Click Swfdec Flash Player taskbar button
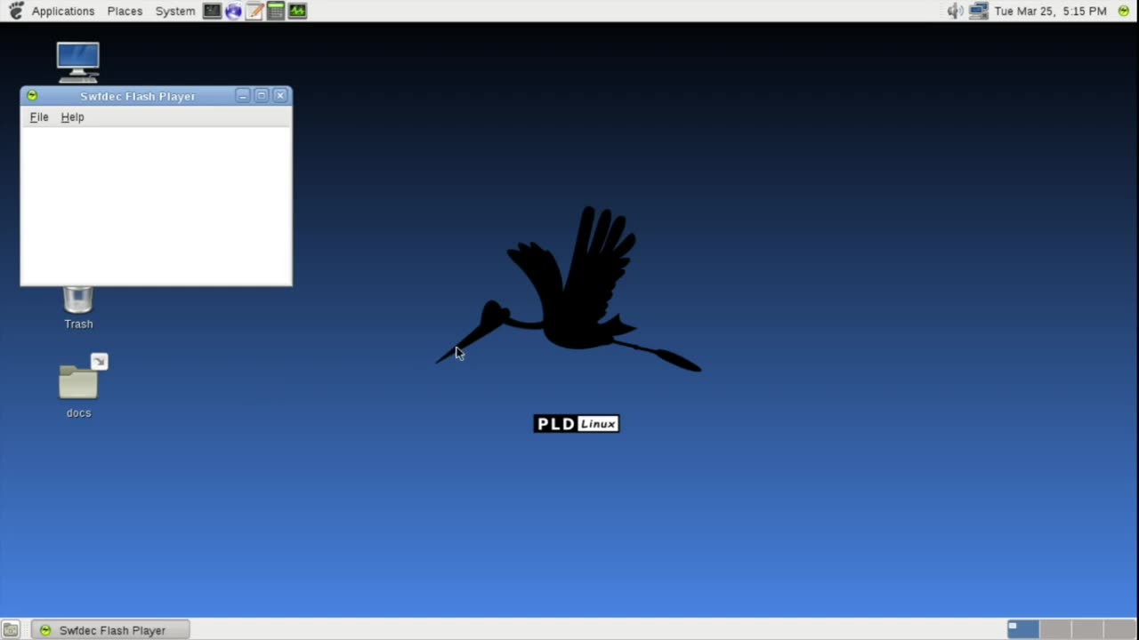 click(x=111, y=630)
